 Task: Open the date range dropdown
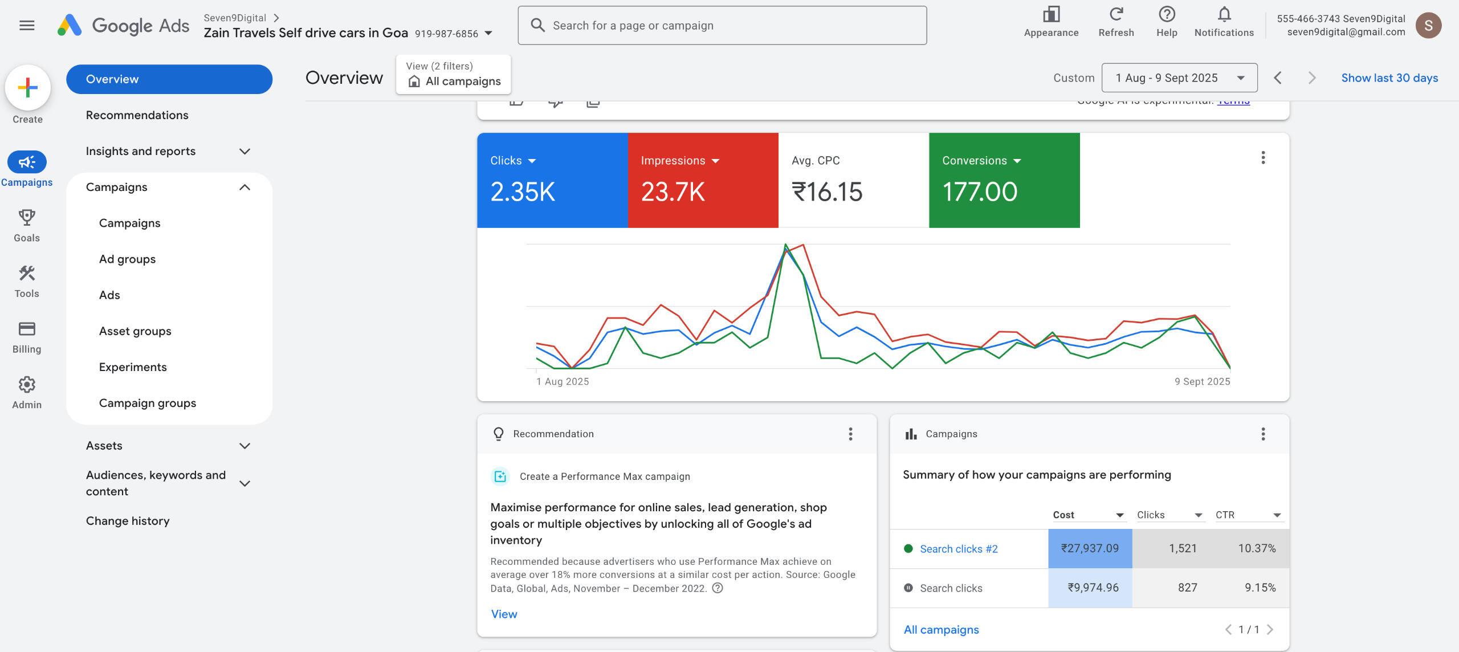click(1179, 78)
